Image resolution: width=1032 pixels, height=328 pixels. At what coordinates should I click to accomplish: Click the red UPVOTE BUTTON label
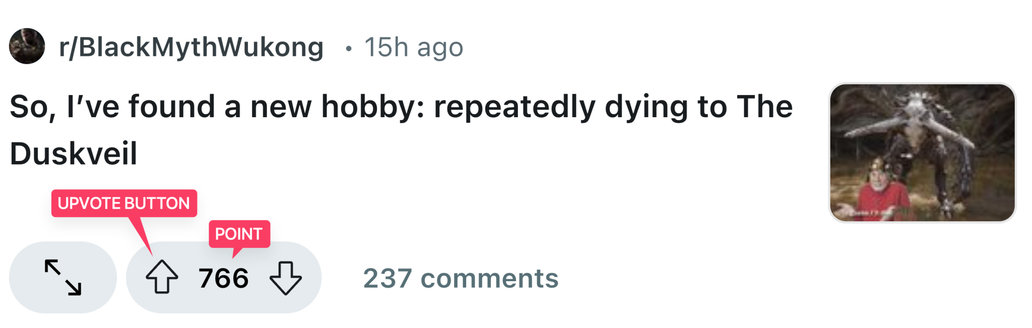point(124,203)
